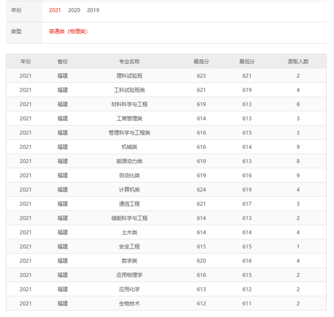Select the 材料科学与工程 major name

coord(129,104)
